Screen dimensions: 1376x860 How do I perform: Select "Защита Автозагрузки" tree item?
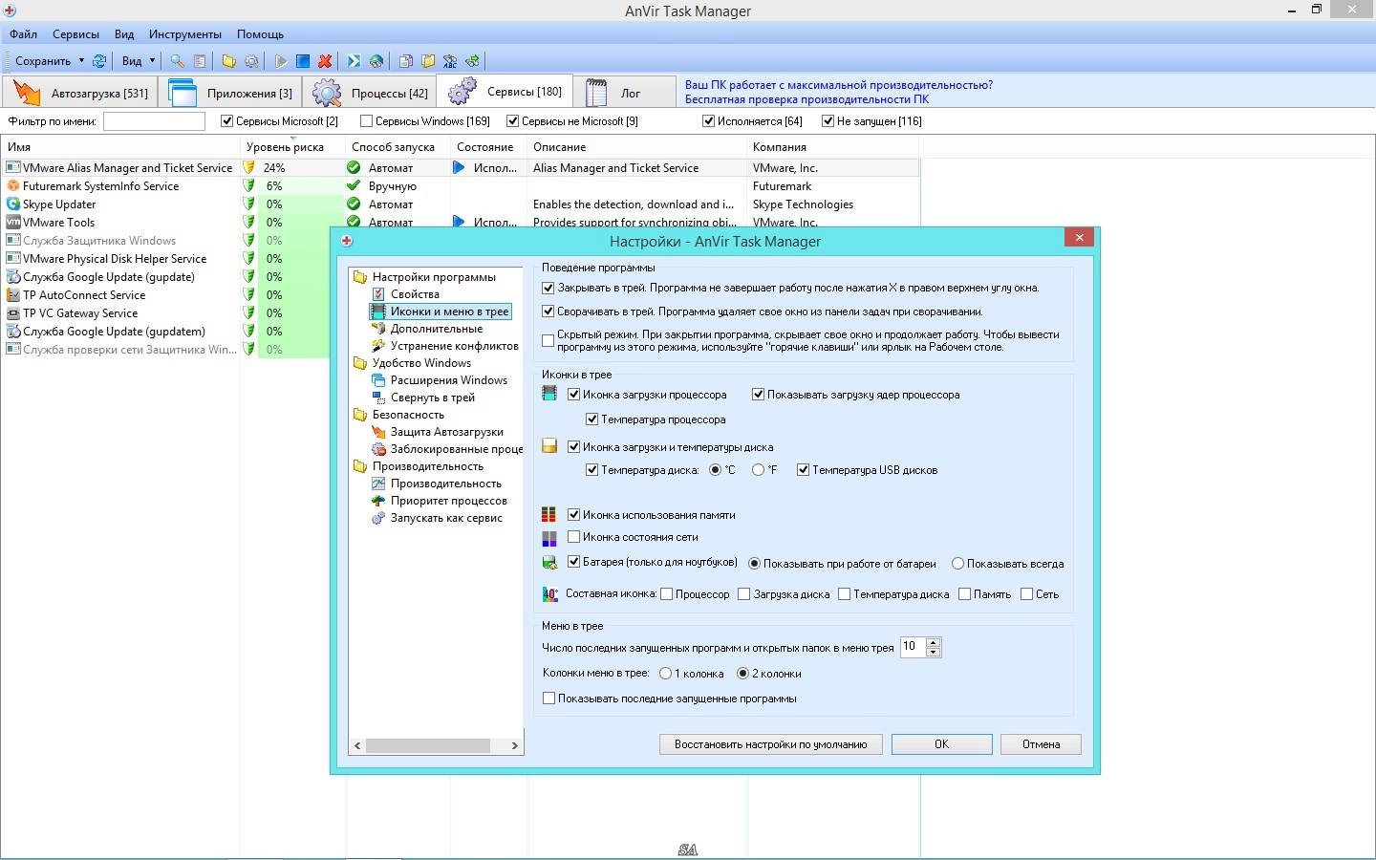point(446,432)
